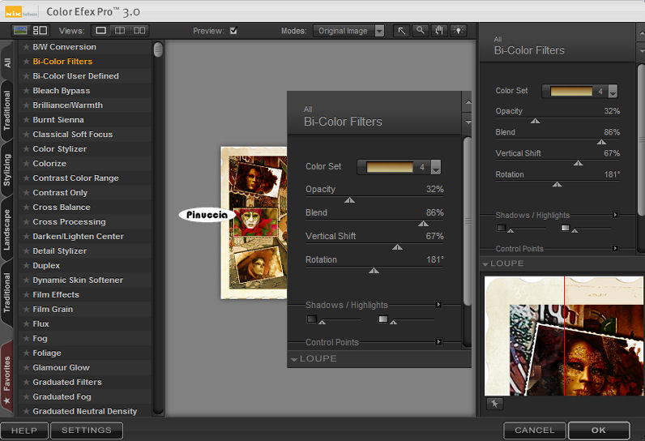Select the Graduated Neutral Density filter
This screenshot has height=441, width=645.
85,411
